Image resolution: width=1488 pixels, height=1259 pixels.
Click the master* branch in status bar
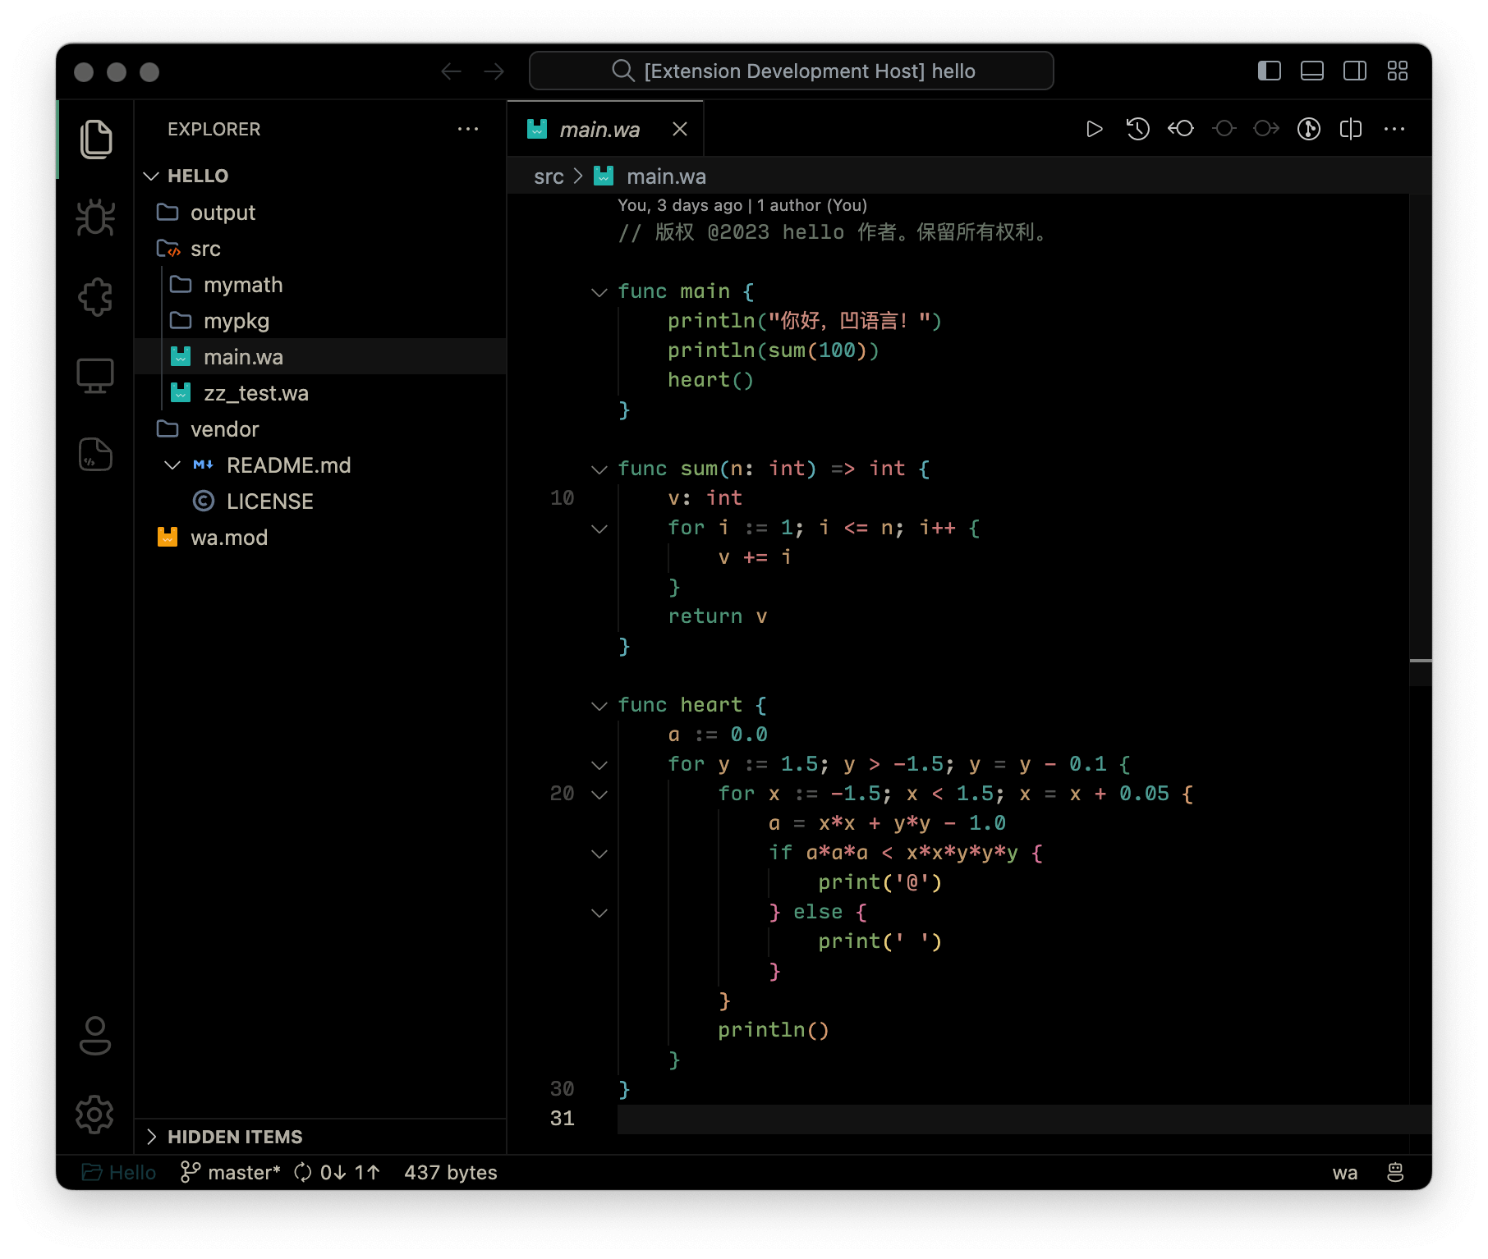pyautogui.click(x=232, y=1173)
